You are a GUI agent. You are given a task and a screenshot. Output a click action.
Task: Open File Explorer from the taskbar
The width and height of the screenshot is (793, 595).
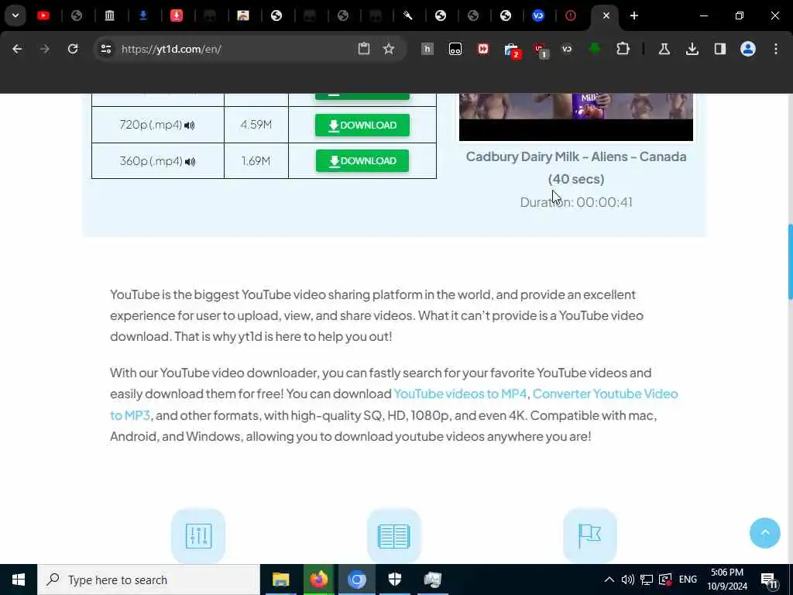point(280,580)
